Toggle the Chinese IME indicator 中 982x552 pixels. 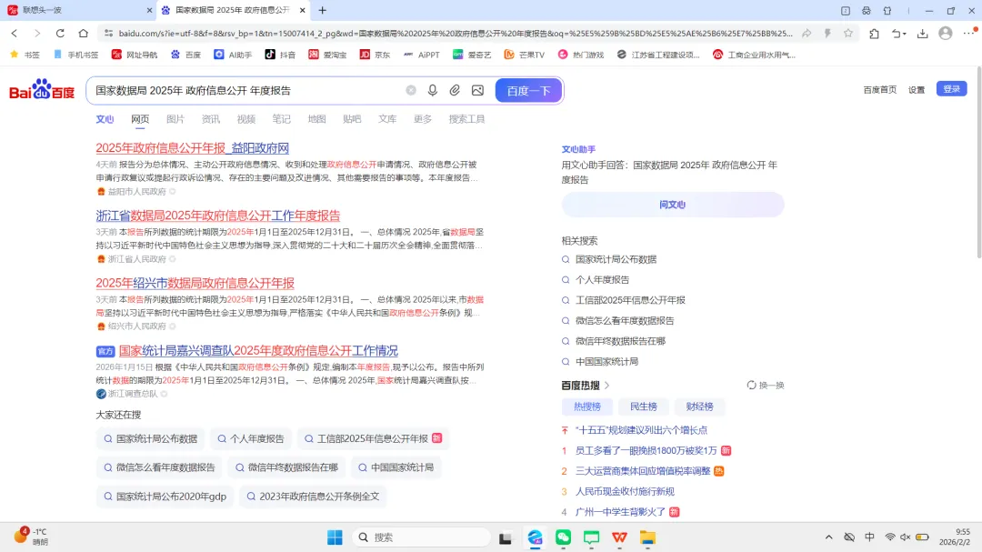869,537
